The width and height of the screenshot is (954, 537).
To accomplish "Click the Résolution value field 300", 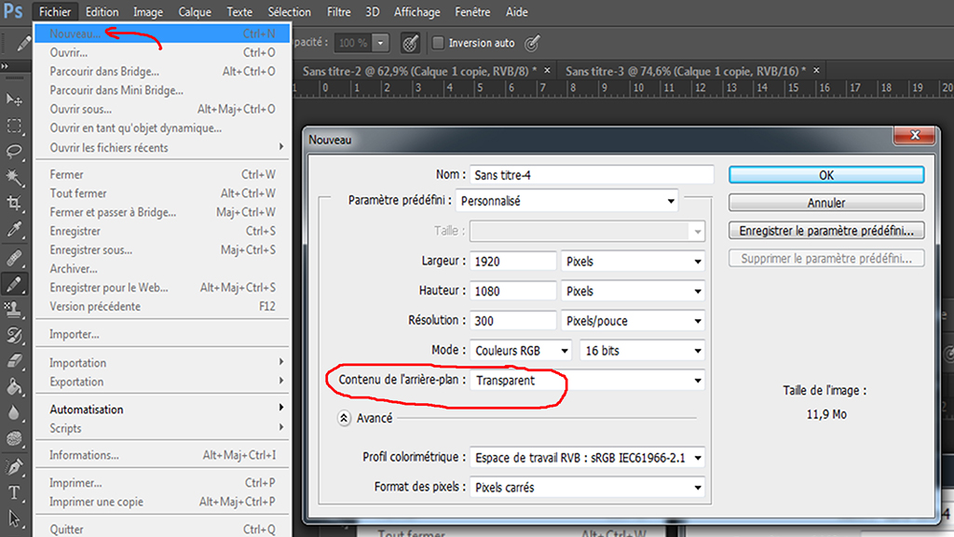I will click(513, 321).
